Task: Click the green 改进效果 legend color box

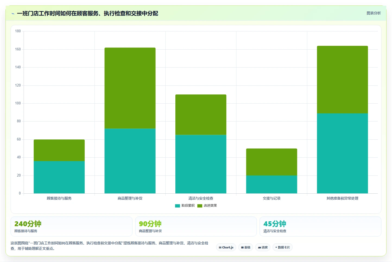Action: [200, 206]
